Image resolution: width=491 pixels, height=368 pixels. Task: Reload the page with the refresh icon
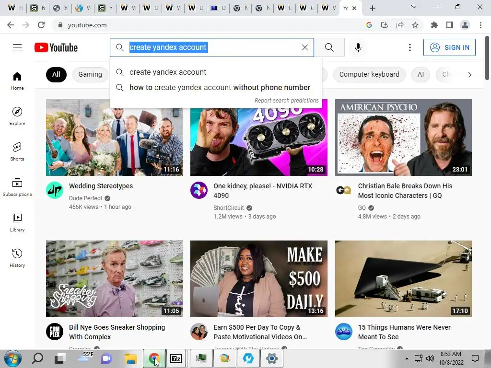click(x=41, y=25)
